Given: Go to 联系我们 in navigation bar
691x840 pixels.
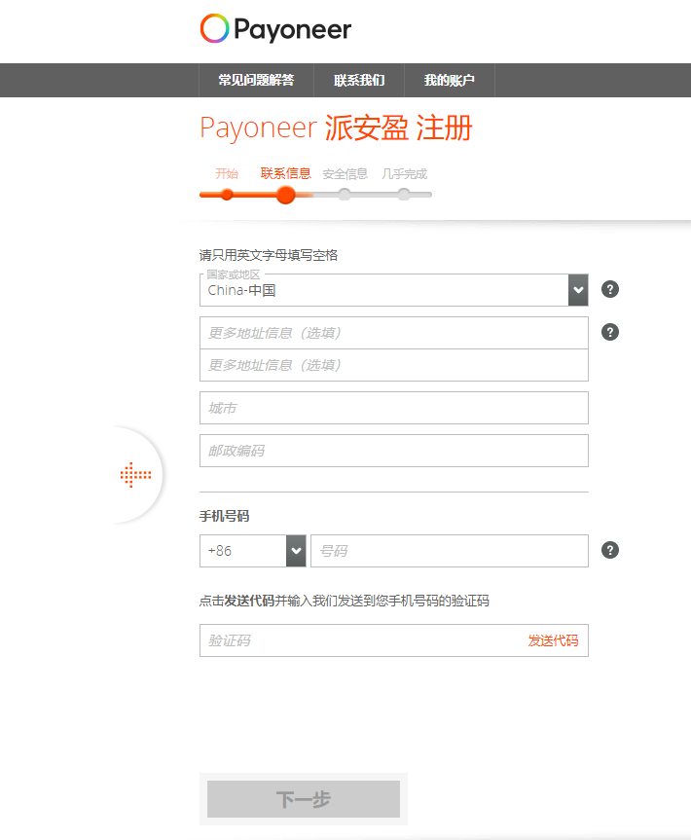Looking at the screenshot, I should point(359,81).
